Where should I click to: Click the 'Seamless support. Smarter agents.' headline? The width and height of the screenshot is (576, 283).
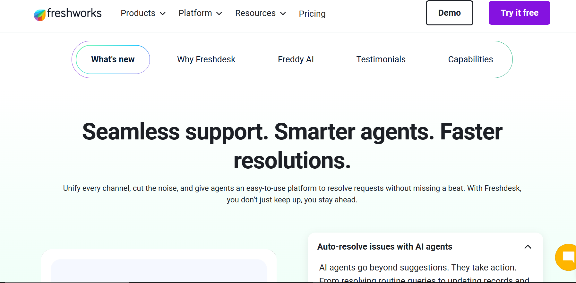pyautogui.click(x=292, y=146)
